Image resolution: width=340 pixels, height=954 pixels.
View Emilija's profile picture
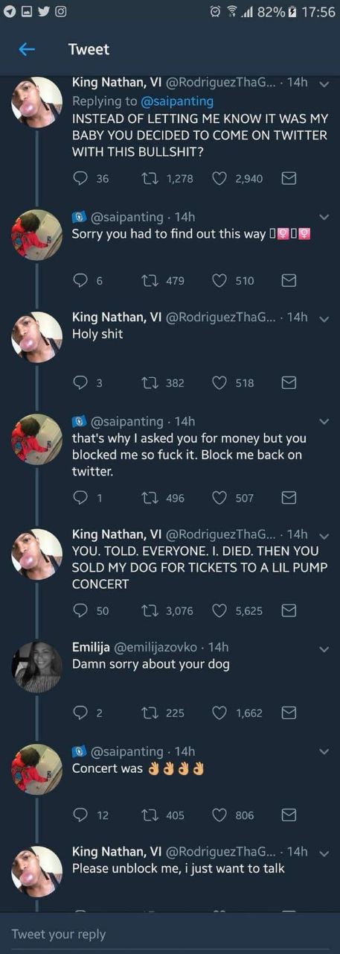pyautogui.click(x=36, y=666)
